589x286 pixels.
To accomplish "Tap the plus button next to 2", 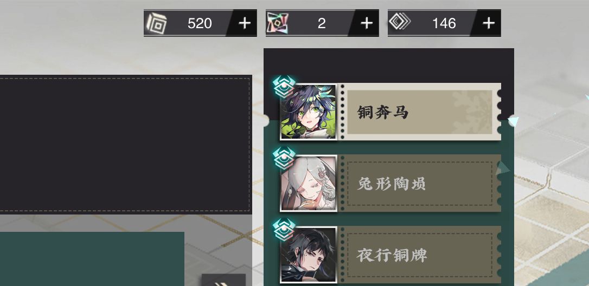I will coord(367,23).
